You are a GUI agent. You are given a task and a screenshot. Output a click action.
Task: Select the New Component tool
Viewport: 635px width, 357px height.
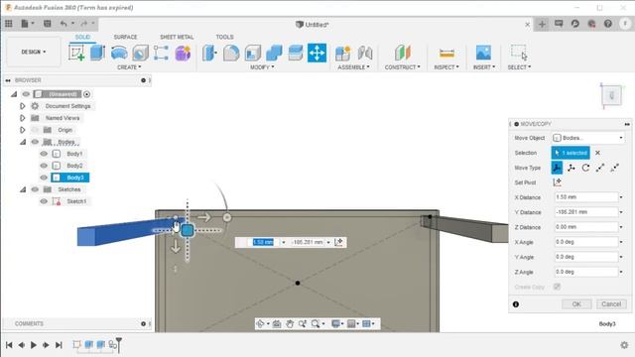pyautogui.click(x=342, y=53)
